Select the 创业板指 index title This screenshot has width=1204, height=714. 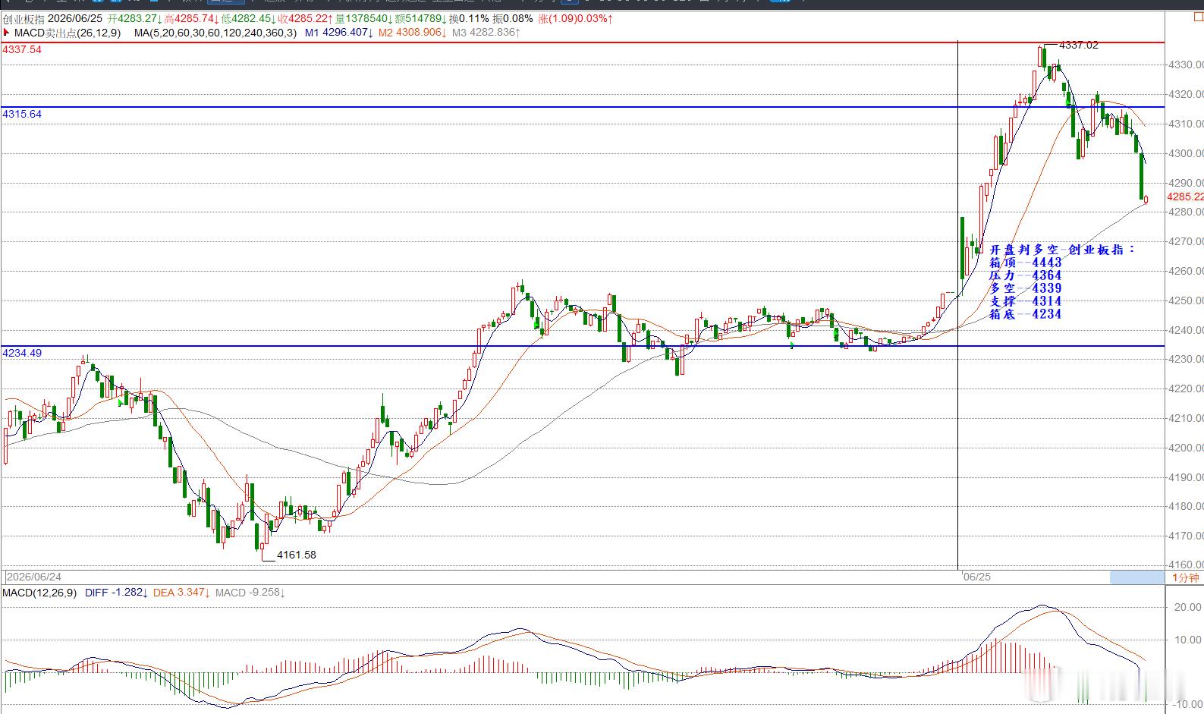(23, 18)
